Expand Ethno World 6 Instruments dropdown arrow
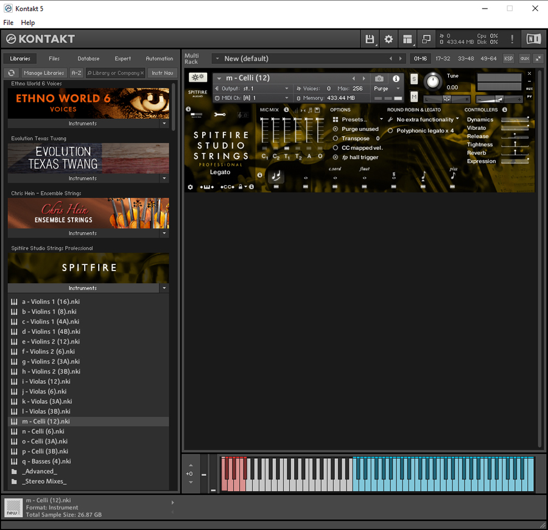The width and height of the screenshot is (548, 530). point(164,124)
